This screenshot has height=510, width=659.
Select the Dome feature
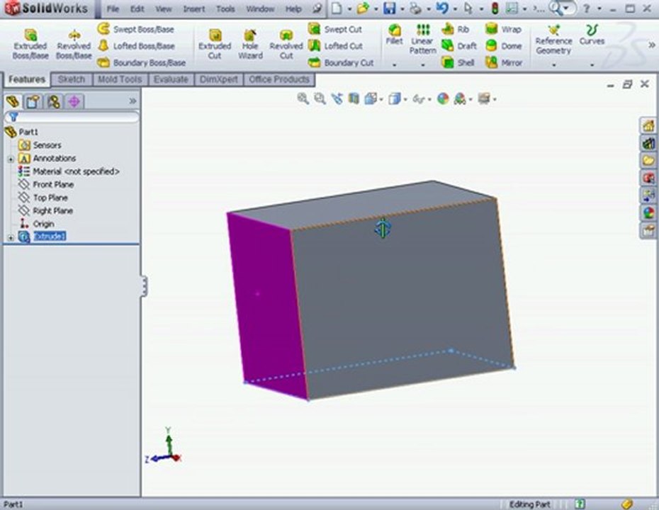[504, 46]
